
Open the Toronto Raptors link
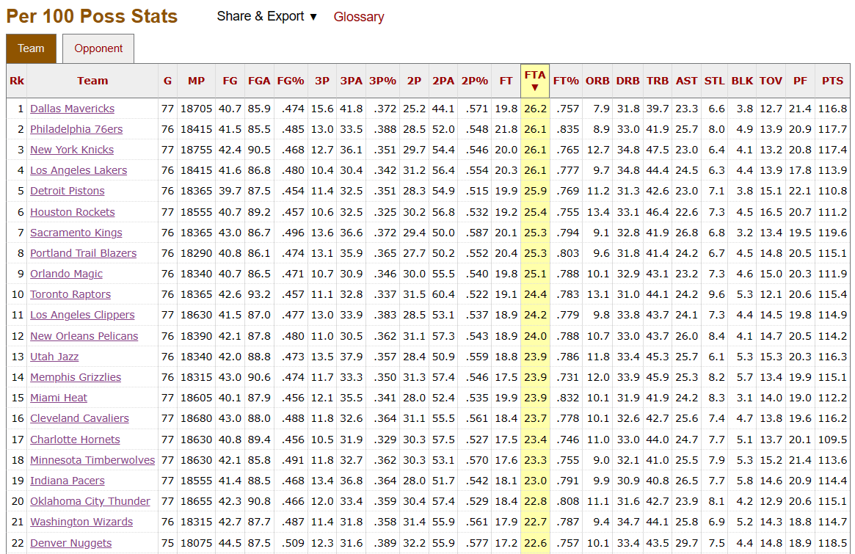coord(70,294)
